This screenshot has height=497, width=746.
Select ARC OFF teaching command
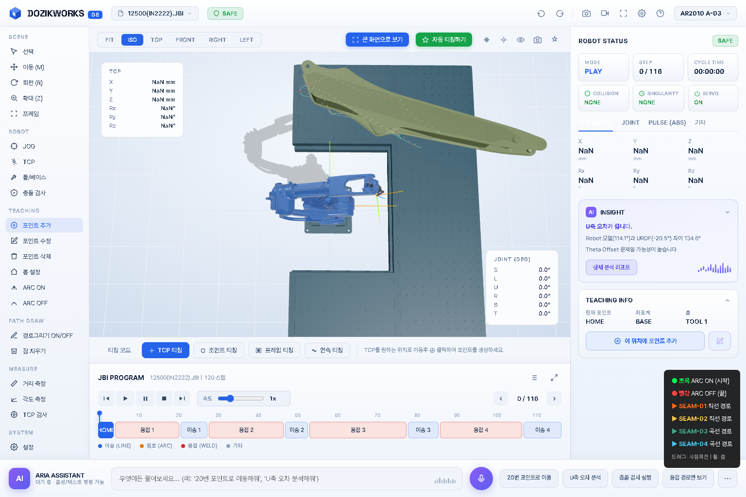click(x=44, y=303)
